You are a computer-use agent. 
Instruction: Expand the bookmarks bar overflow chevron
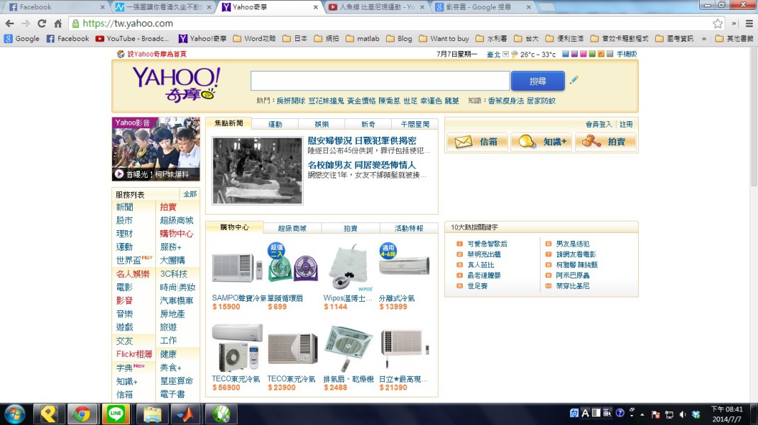[704, 38]
